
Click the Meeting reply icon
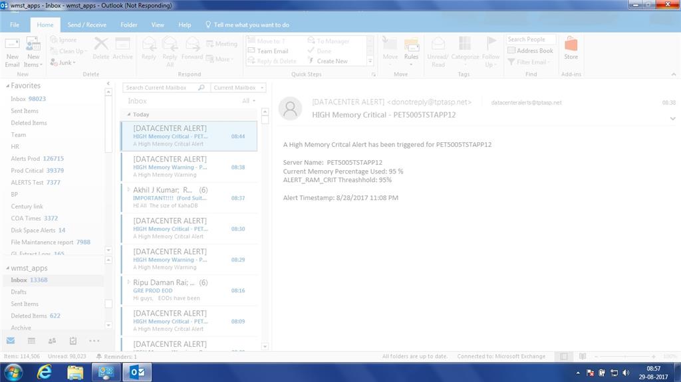pos(209,44)
